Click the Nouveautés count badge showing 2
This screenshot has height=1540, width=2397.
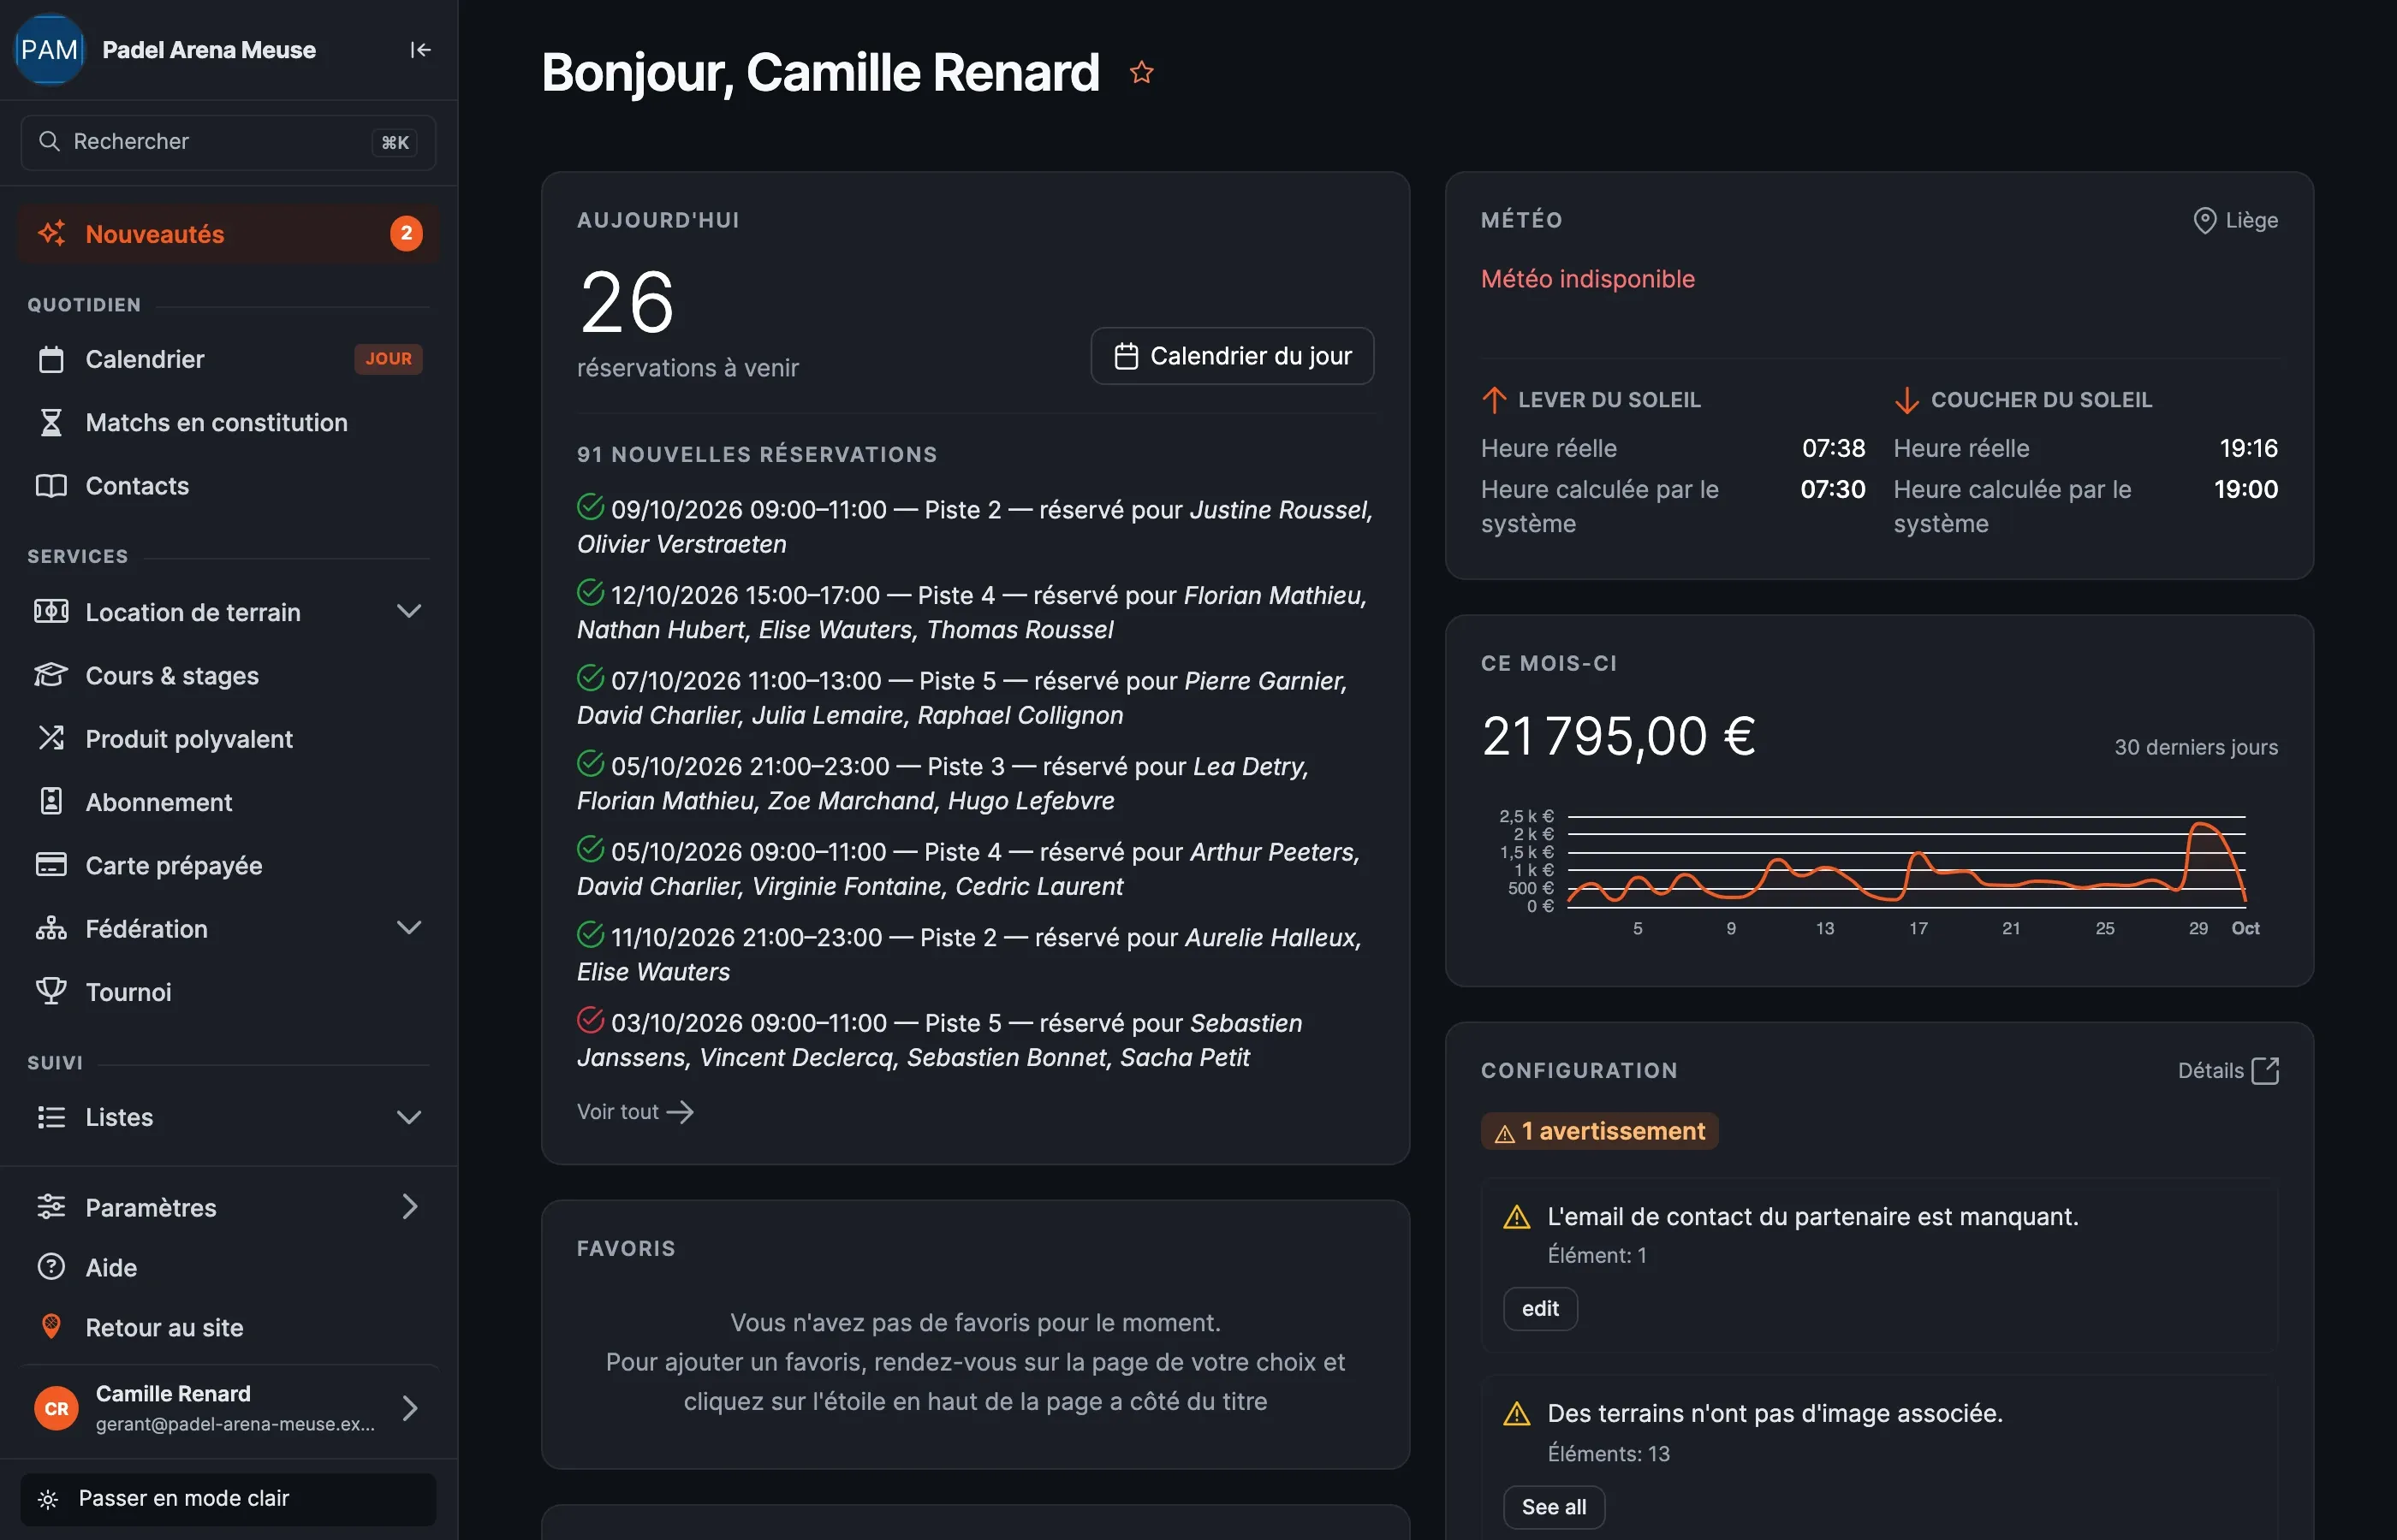406,234
